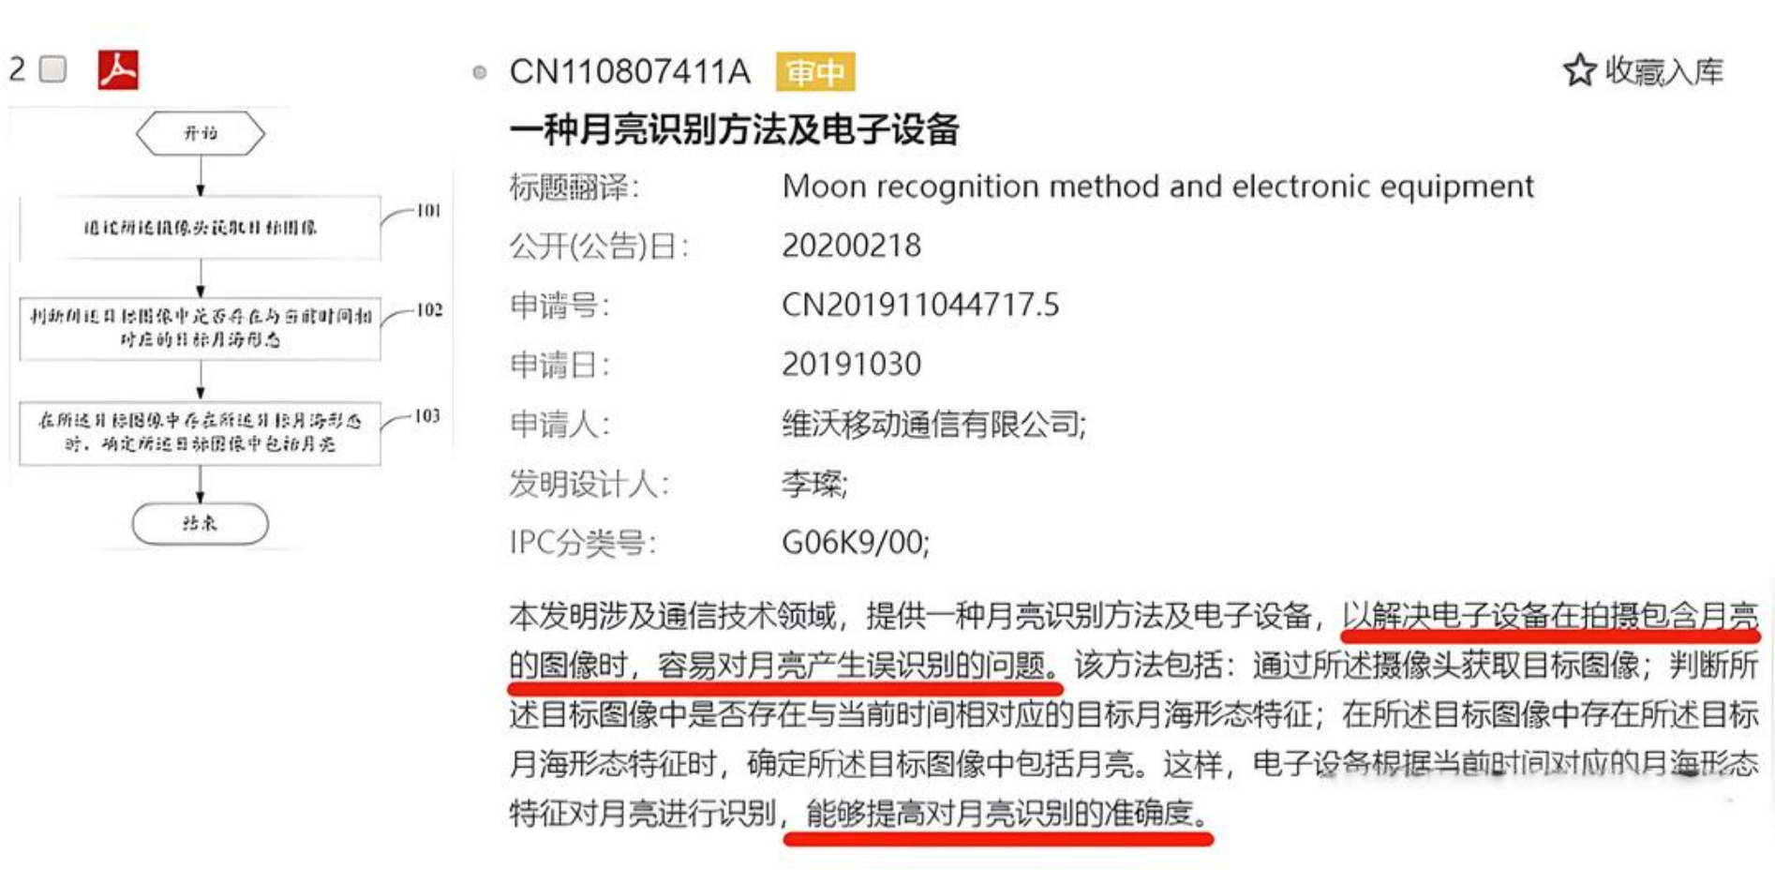Click the flowchart start node at top

tap(201, 133)
